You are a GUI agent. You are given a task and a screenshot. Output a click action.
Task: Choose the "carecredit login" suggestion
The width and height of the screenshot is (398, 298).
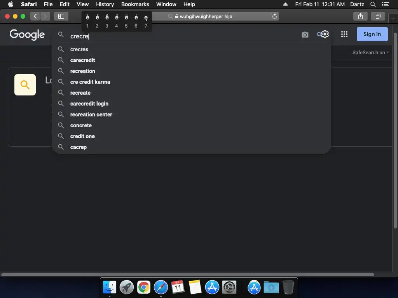coord(191,104)
